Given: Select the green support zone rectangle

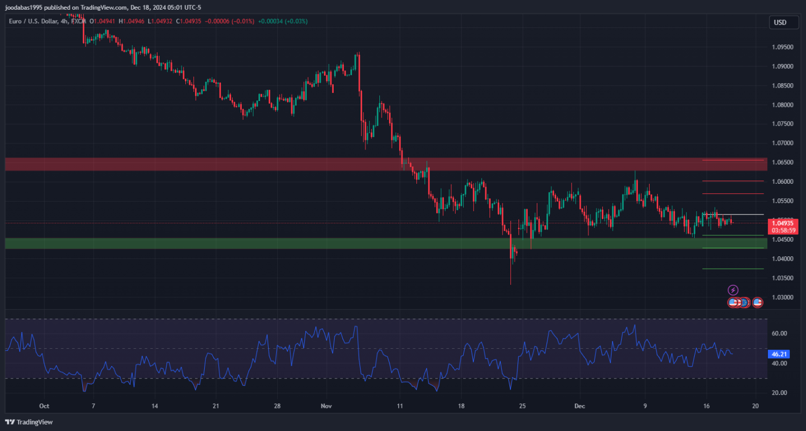Looking at the screenshot, I should 322,243.
